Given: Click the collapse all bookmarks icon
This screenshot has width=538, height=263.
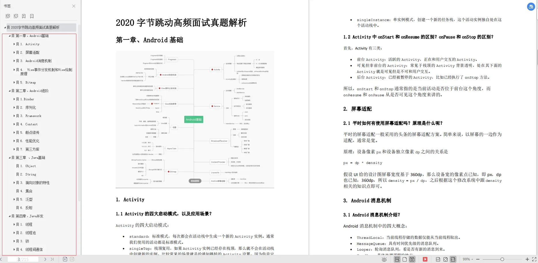Looking at the screenshot, I should coord(16,16).
